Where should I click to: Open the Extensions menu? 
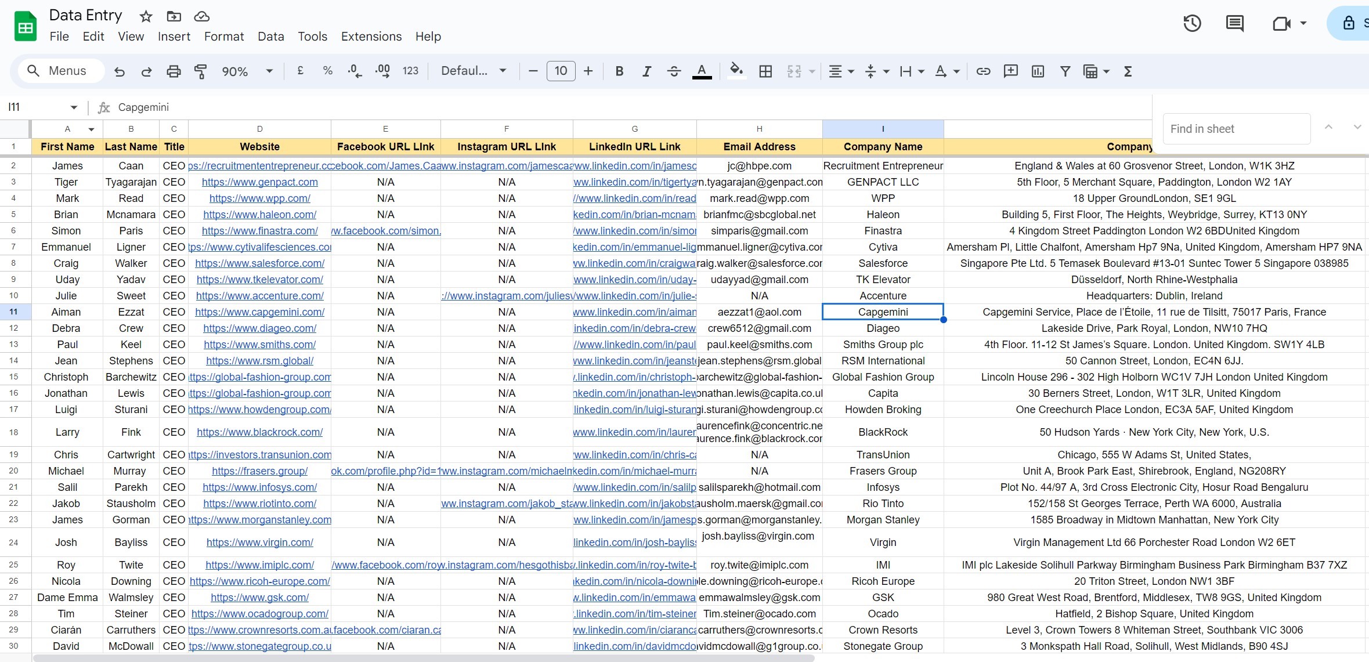click(x=371, y=37)
